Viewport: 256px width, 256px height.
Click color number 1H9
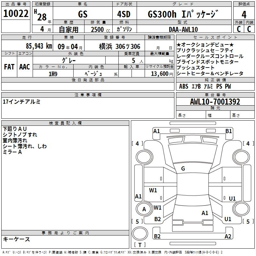53,74
